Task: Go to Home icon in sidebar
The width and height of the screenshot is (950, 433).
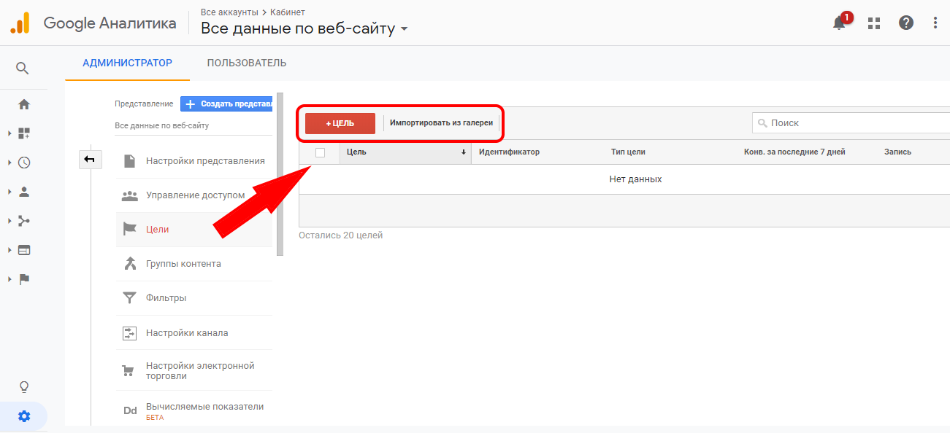Action: pyautogui.click(x=24, y=104)
